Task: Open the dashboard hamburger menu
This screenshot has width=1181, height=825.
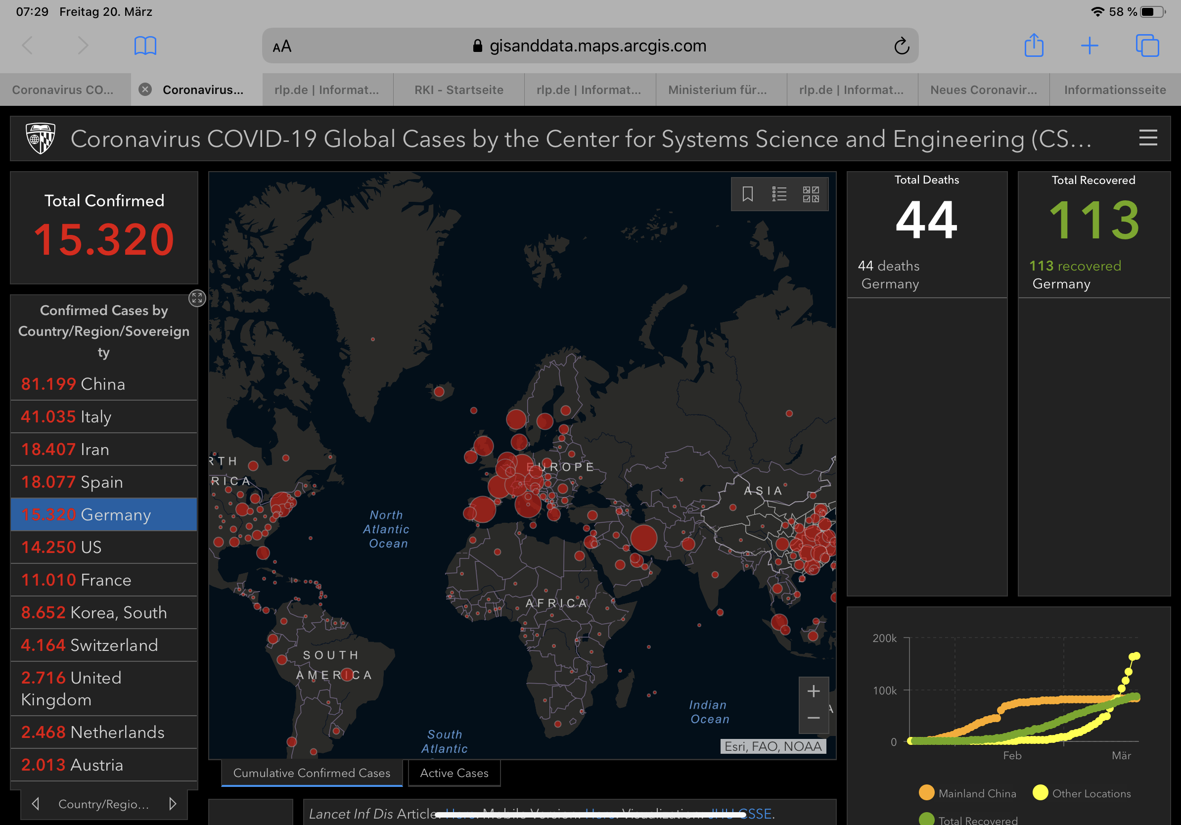Action: click(x=1148, y=138)
